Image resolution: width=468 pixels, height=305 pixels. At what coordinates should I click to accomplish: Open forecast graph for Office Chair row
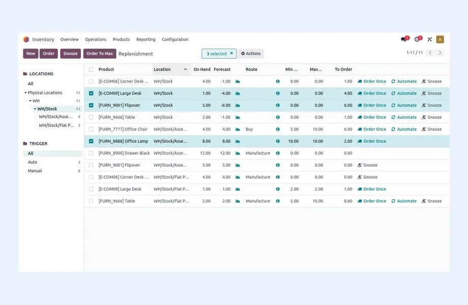[x=238, y=129]
